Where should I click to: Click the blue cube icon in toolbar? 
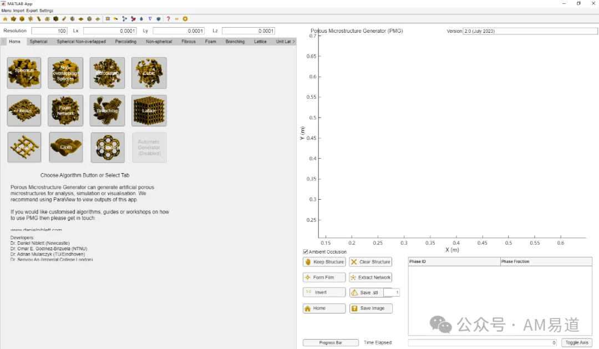pyautogui.click(x=159, y=19)
